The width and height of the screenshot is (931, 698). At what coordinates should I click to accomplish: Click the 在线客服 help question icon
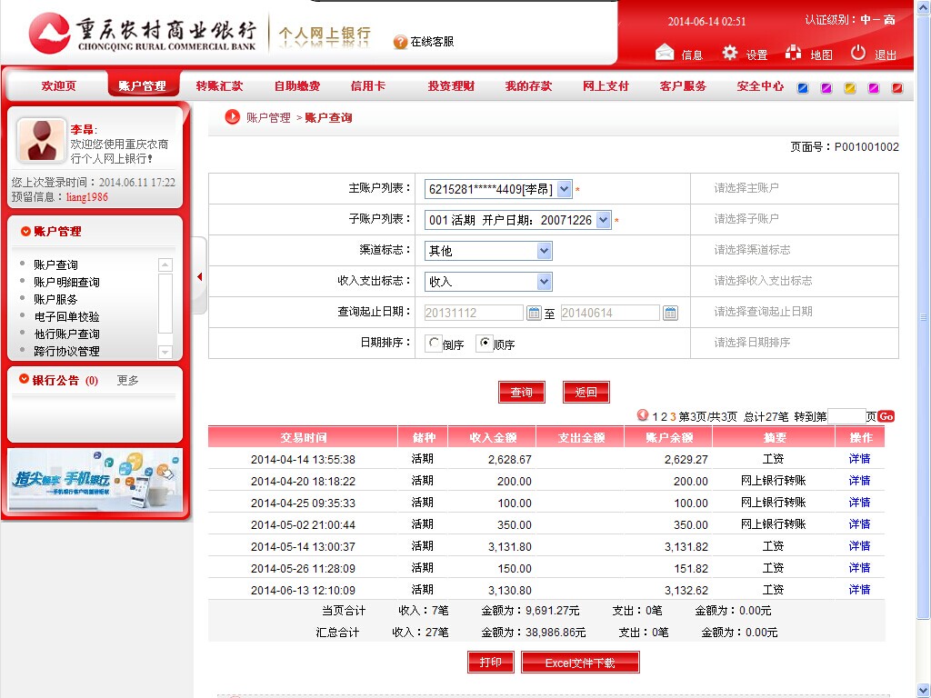(x=400, y=42)
